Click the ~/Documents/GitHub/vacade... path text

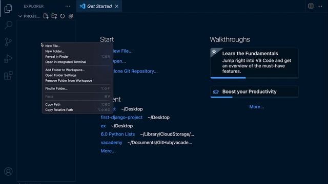159,143
